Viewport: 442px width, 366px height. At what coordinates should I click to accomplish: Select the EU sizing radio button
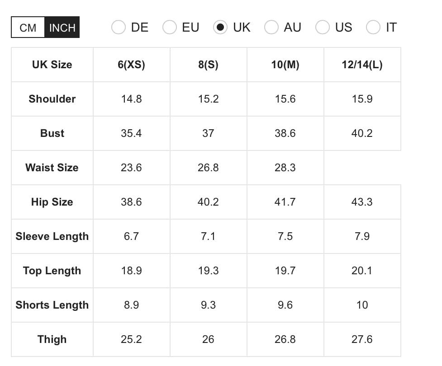pyautogui.click(x=169, y=27)
